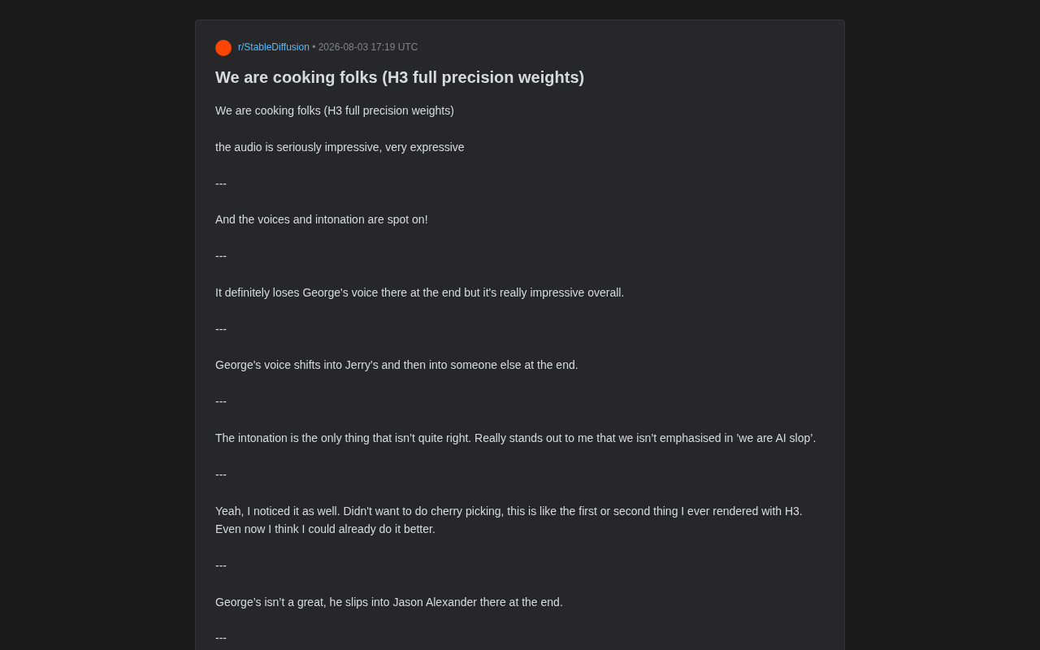Click the separator below the 'AI slop' comment

point(221,474)
